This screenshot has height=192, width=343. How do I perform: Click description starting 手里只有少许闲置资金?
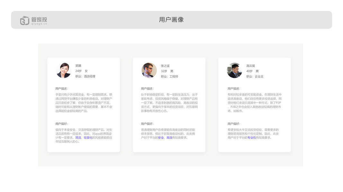[x=84, y=103]
